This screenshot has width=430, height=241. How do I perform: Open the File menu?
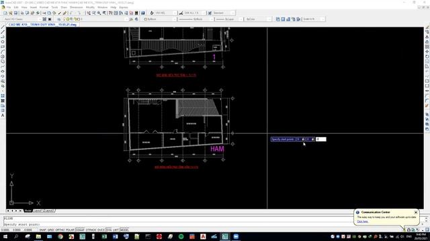click(9, 7)
